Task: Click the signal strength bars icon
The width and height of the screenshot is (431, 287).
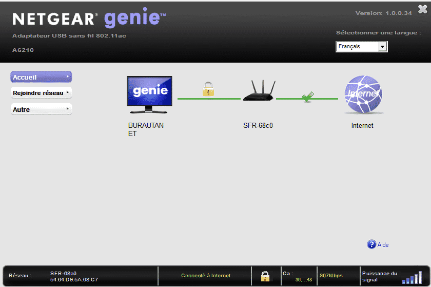Action: tap(412, 277)
